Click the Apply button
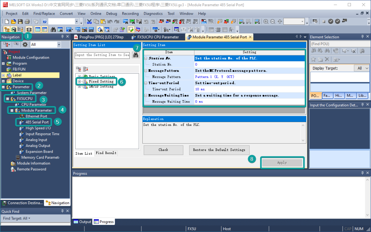This screenshot has width=371, height=232. pos(282,163)
